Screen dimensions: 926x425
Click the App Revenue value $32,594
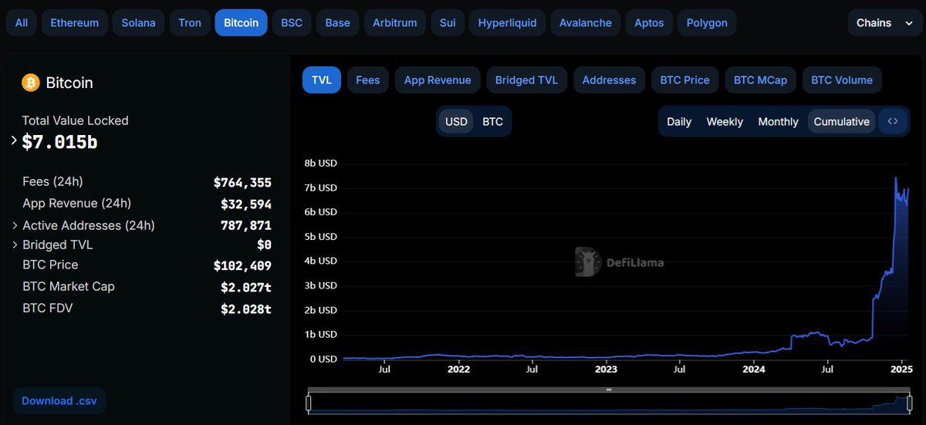pos(246,204)
